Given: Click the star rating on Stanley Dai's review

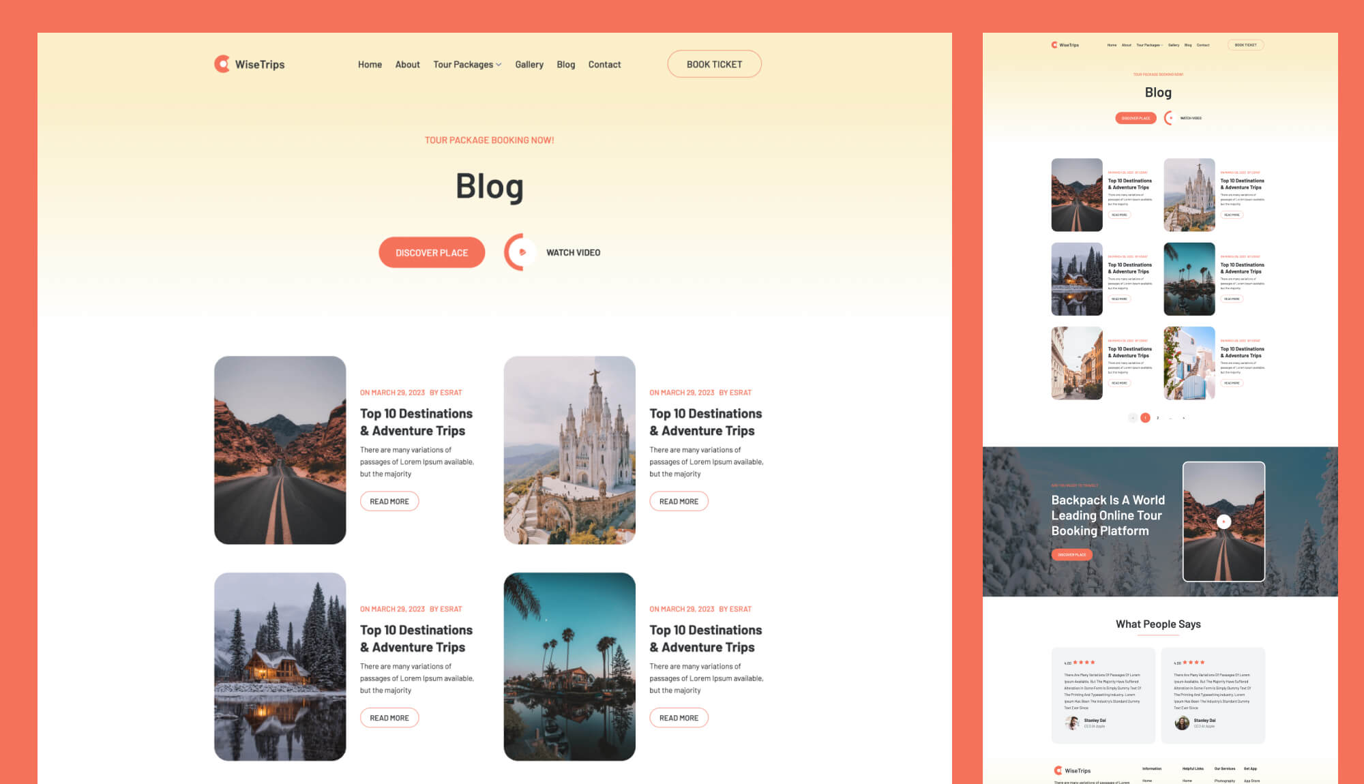Looking at the screenshot, I should (1084, 662).
